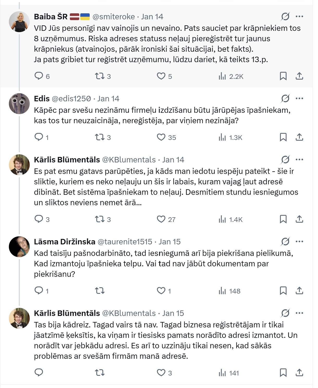Screen dimensions: 318x388
Task: Open more options on Lāsma Diržinska's tweet
Action: point(299,242)
